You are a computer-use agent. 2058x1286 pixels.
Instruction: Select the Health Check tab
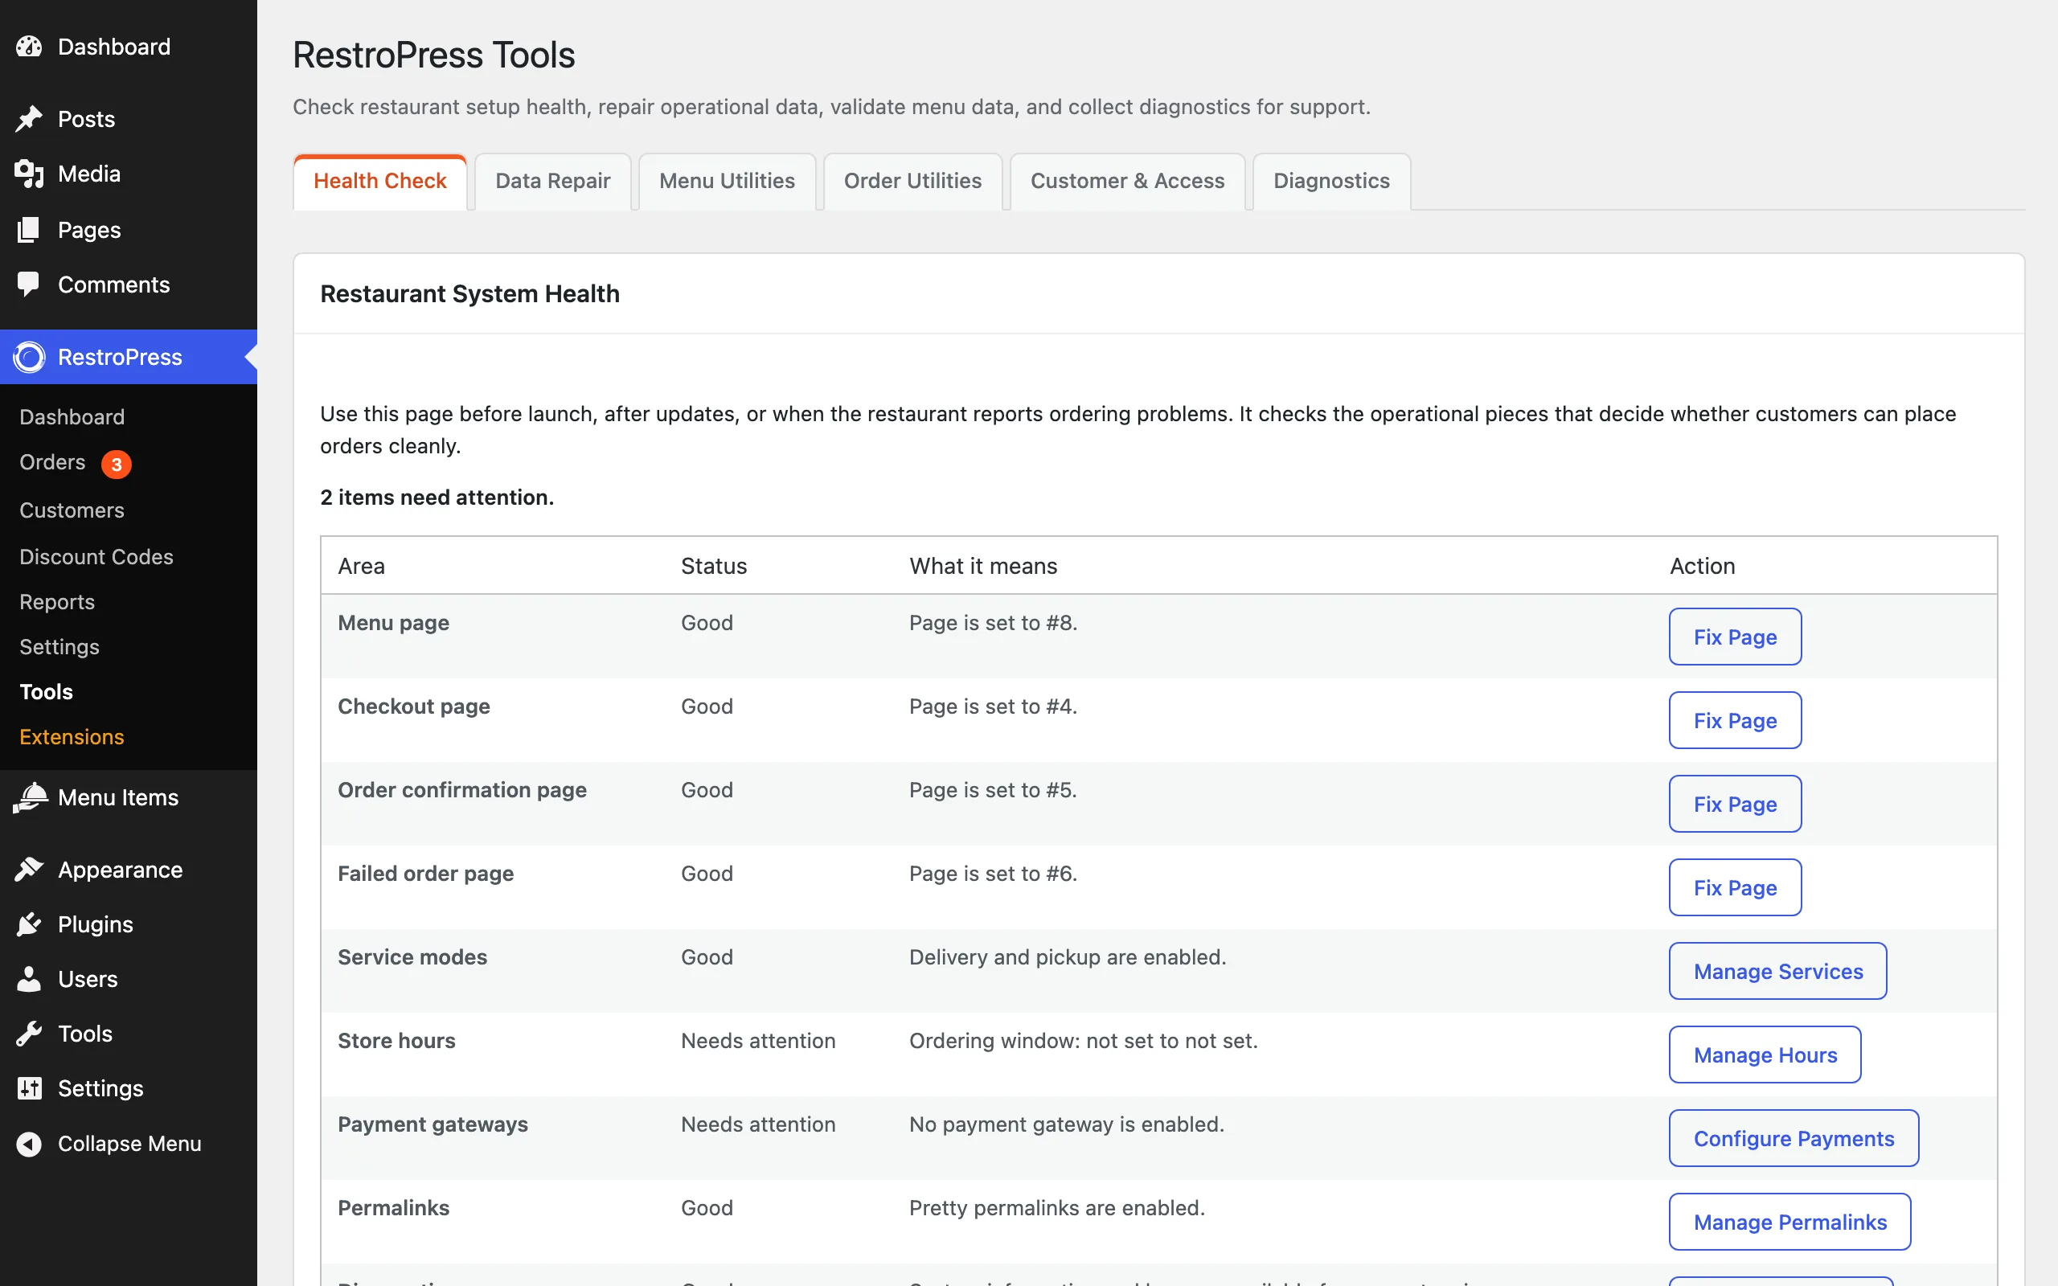(380, 181)
